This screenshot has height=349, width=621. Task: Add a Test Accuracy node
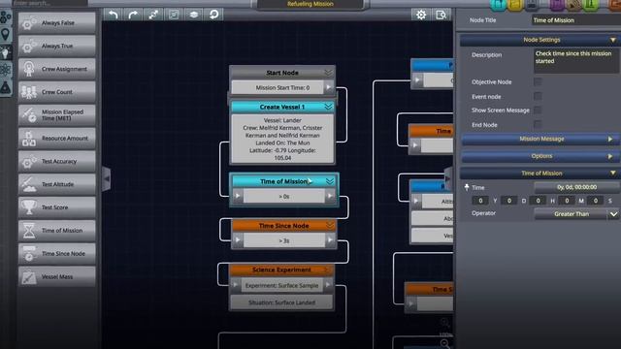(56, 161)
